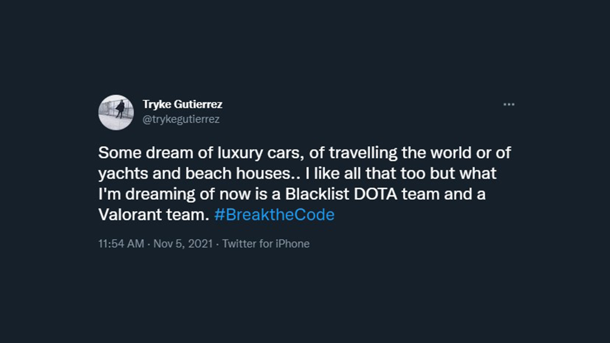Click the display name Tryke Gutierrez
Viewport: 610px width, 343px height.
(x=183, y=104)
